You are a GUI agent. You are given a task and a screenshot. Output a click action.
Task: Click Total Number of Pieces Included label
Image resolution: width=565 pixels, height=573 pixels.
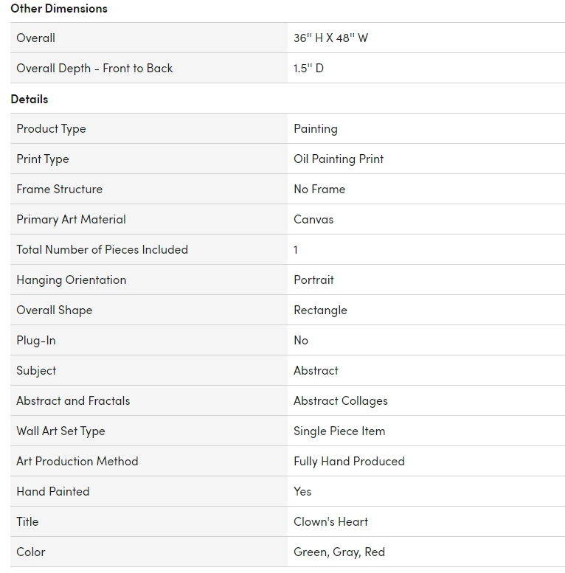[102, 250]
